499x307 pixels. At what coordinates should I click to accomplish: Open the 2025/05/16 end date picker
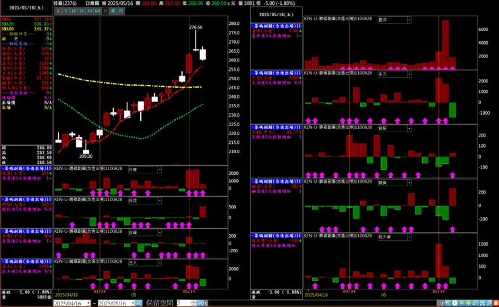coord(133,304)
